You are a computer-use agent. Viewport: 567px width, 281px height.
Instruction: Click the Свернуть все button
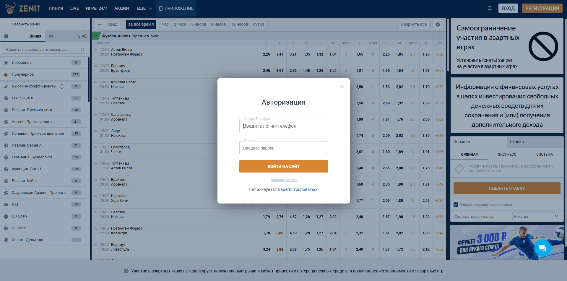coord(414,24)
